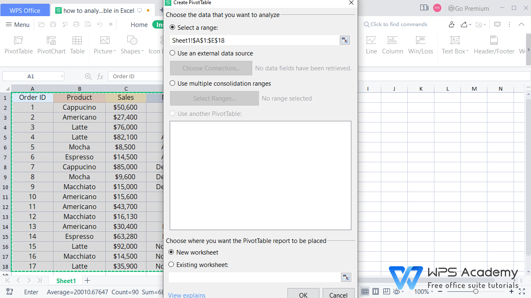This screenshot has height=298, width=531.
Task: Switch to the Home ribbon tab
Action: 139,24
